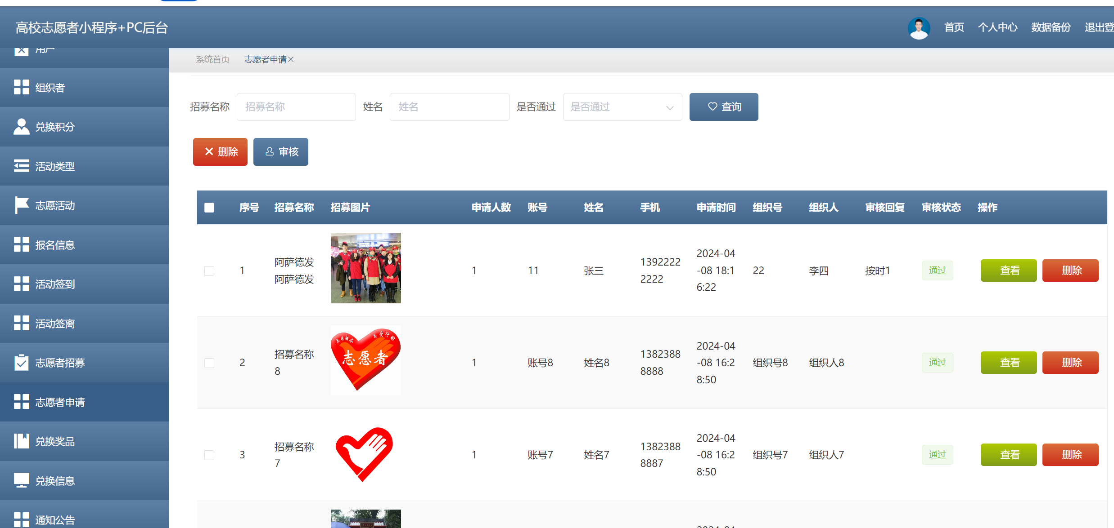
Task: Open 活动类型 sidebar menu
Action: (x=84, y=166)
